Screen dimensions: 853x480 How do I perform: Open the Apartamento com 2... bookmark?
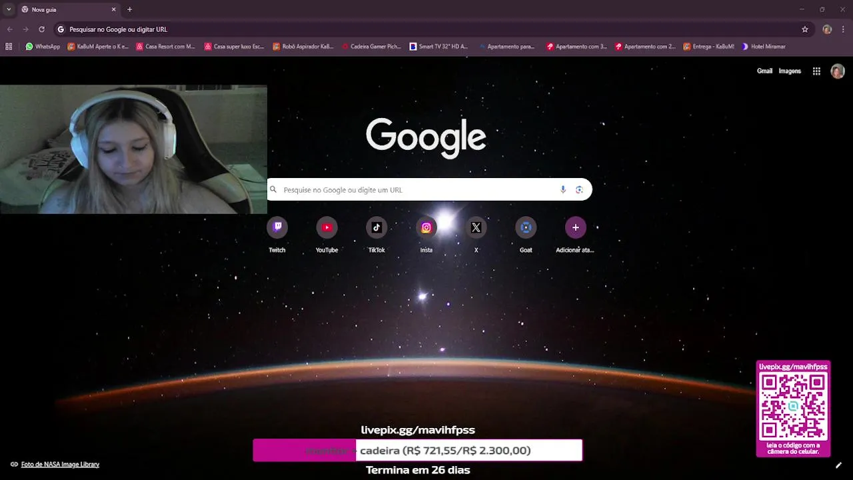click(x=645, y=47)
